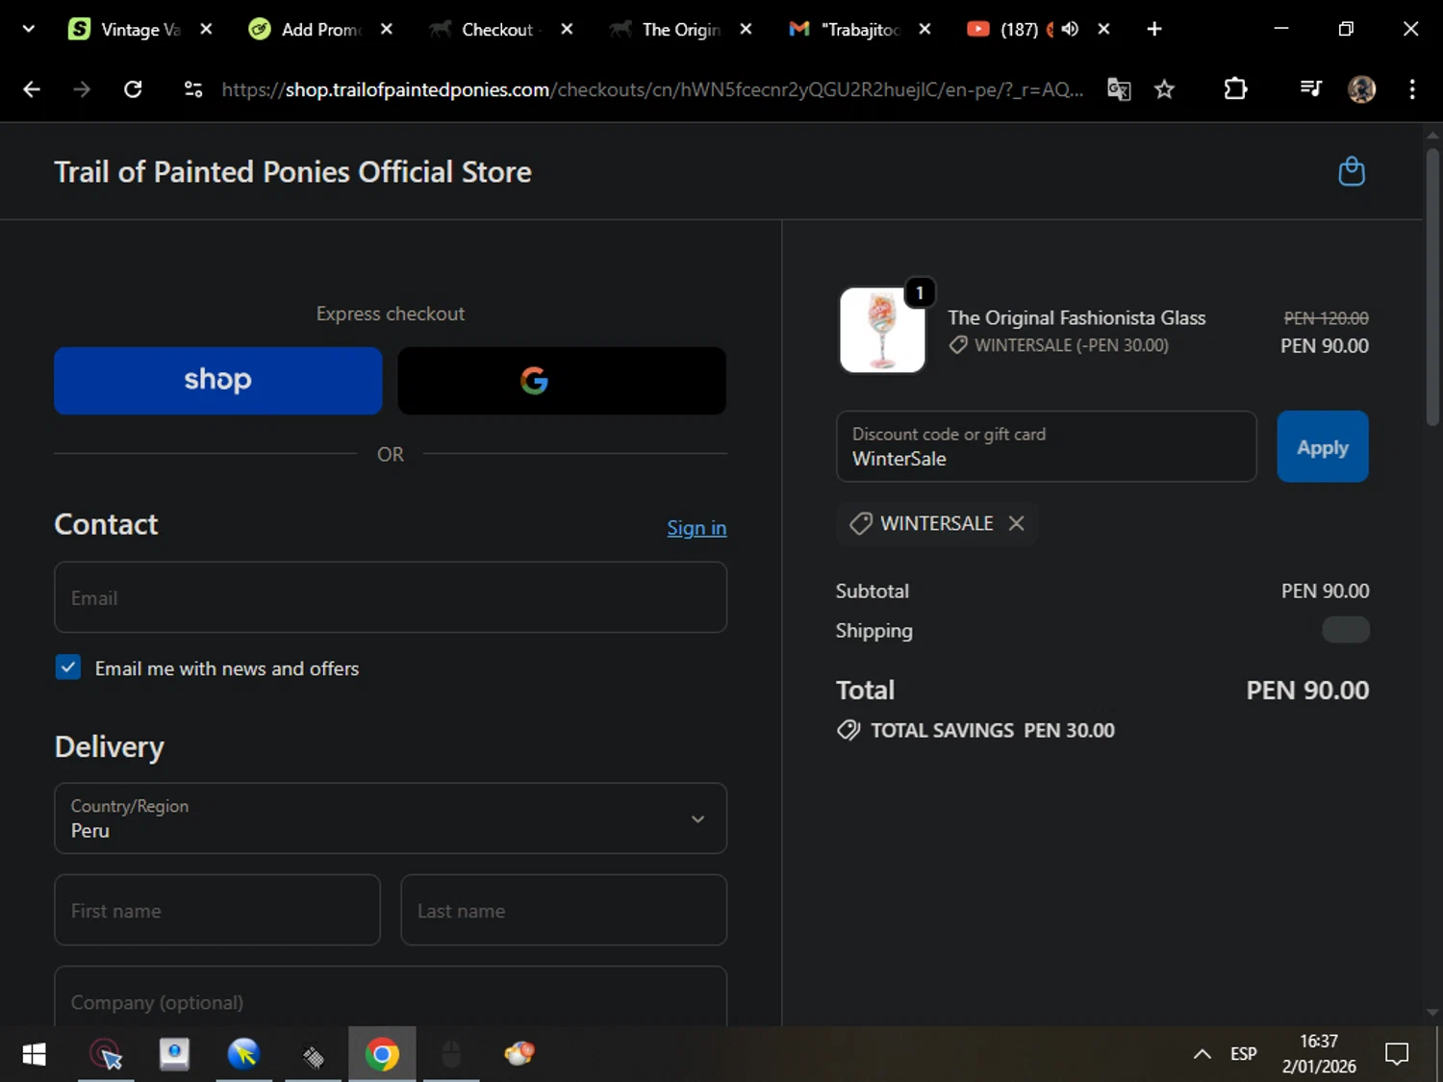The image size is (1443, 1082).
Task: Open the tab search dropdown arrow
Action: coord(29,29)
